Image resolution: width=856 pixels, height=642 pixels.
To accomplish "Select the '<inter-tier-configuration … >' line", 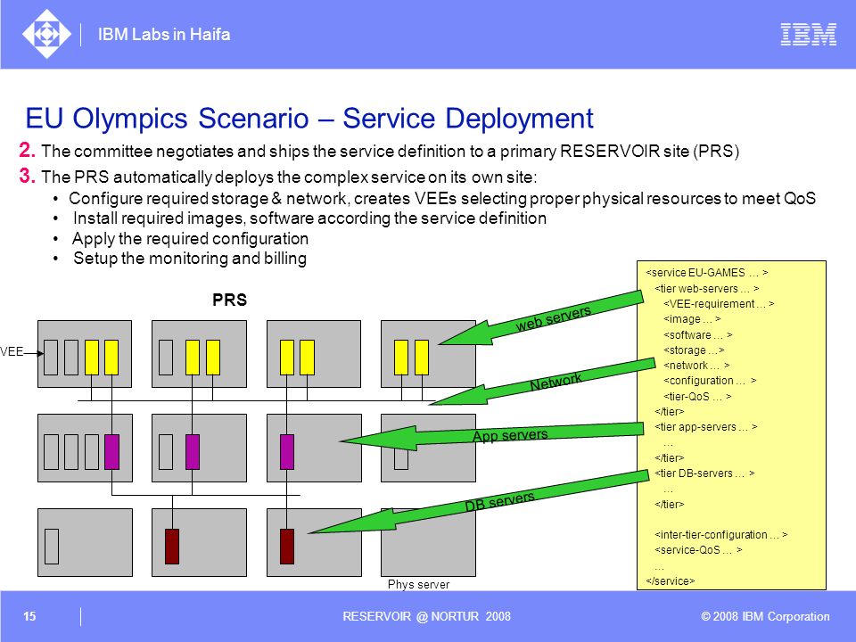I will (720, 534).
